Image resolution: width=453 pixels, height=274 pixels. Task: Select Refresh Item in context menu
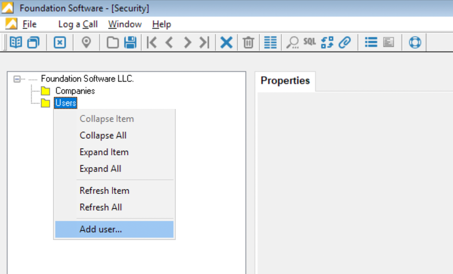[x=104, y=191]
